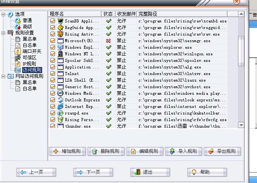Click the 增加规则 button
The image size is (257, 183).
(x=67, y=151)
